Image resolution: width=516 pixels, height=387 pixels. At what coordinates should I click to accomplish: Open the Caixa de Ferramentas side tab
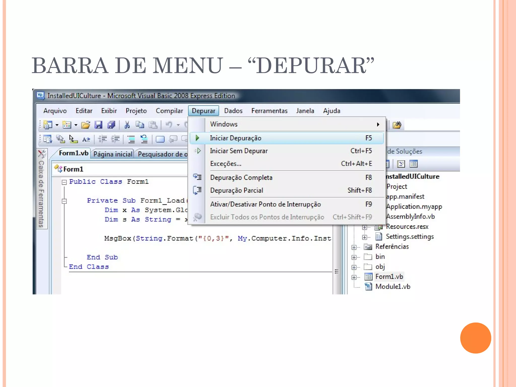pos(42,189)
